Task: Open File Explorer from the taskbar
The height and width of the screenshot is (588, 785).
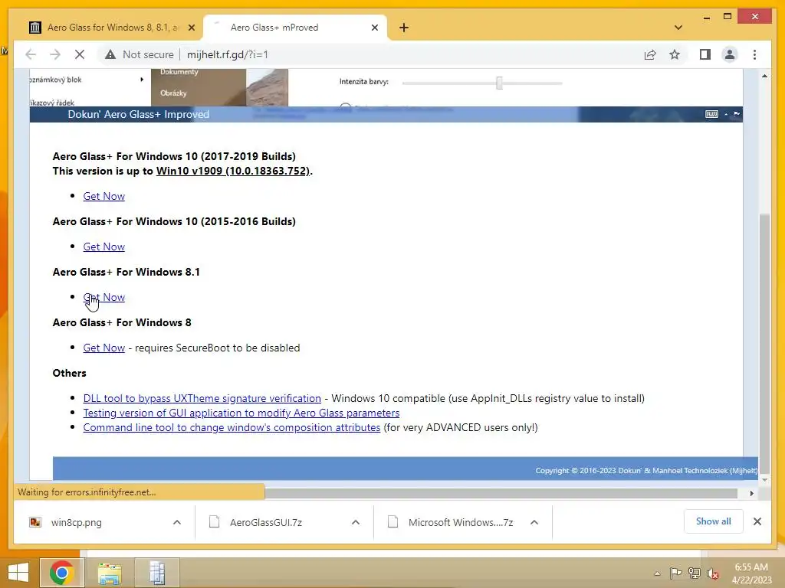Action: 109,573
